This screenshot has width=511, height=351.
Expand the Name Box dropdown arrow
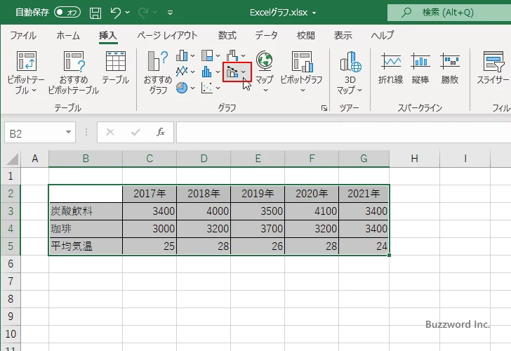(69, 132)
